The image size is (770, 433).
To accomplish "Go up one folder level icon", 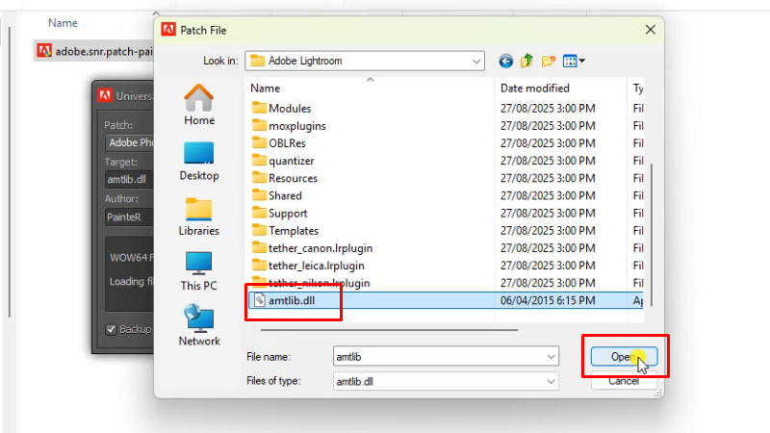I will click(526, 61).
